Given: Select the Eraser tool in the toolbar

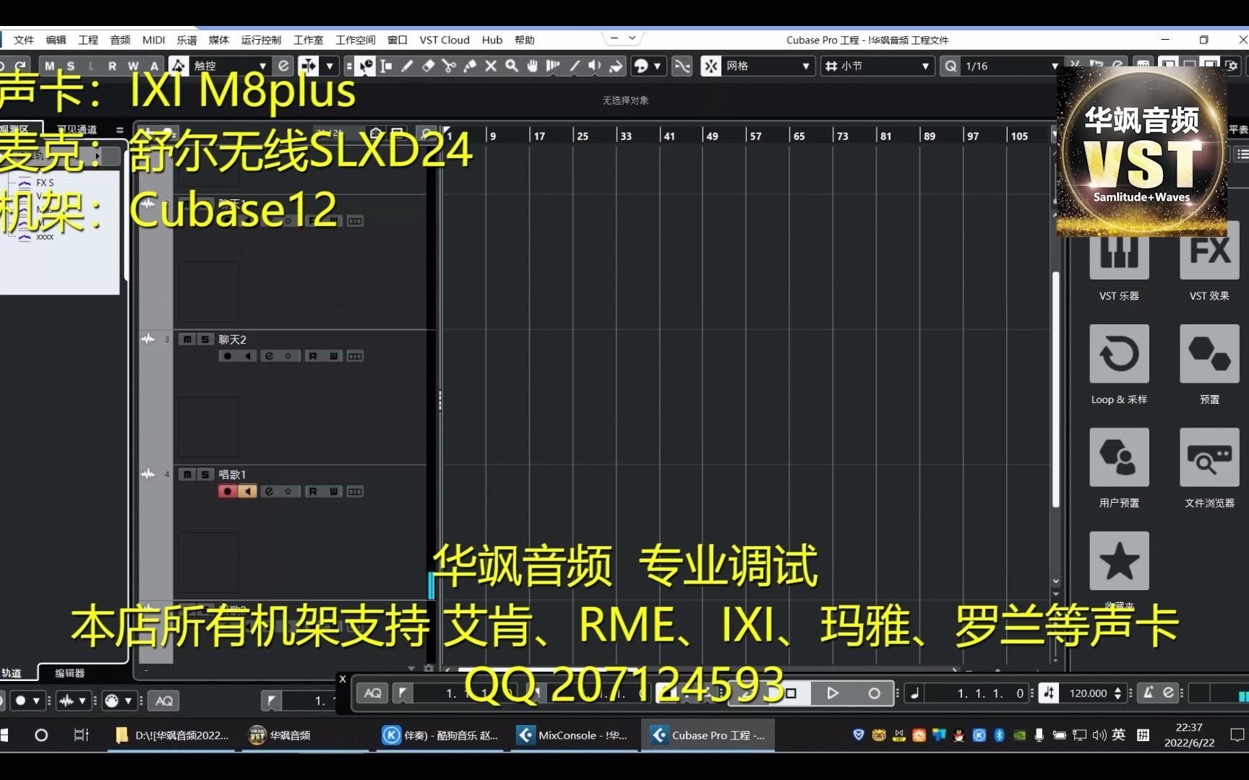Looking at the screenshot, I should (428, 66).
